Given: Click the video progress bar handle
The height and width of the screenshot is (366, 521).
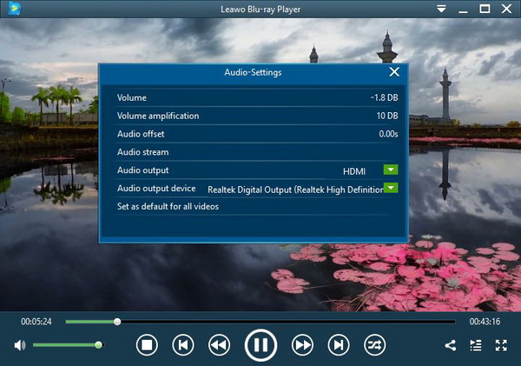Looking at the screenshot, I should pos(117,322).
